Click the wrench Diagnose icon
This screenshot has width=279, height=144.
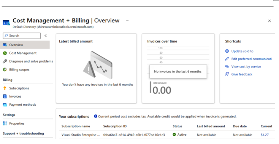[5, 61]
